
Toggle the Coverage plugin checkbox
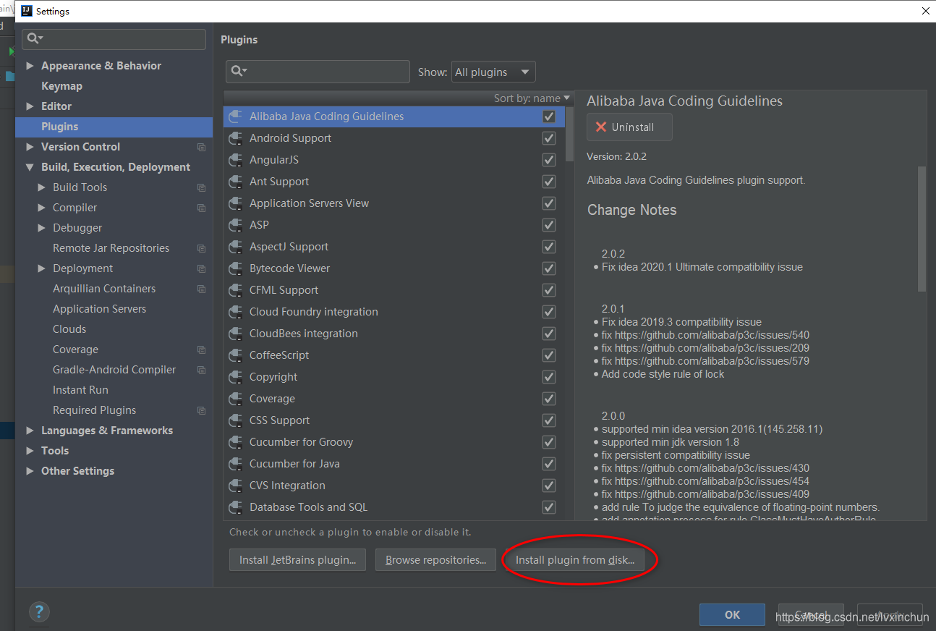[549, 399]
